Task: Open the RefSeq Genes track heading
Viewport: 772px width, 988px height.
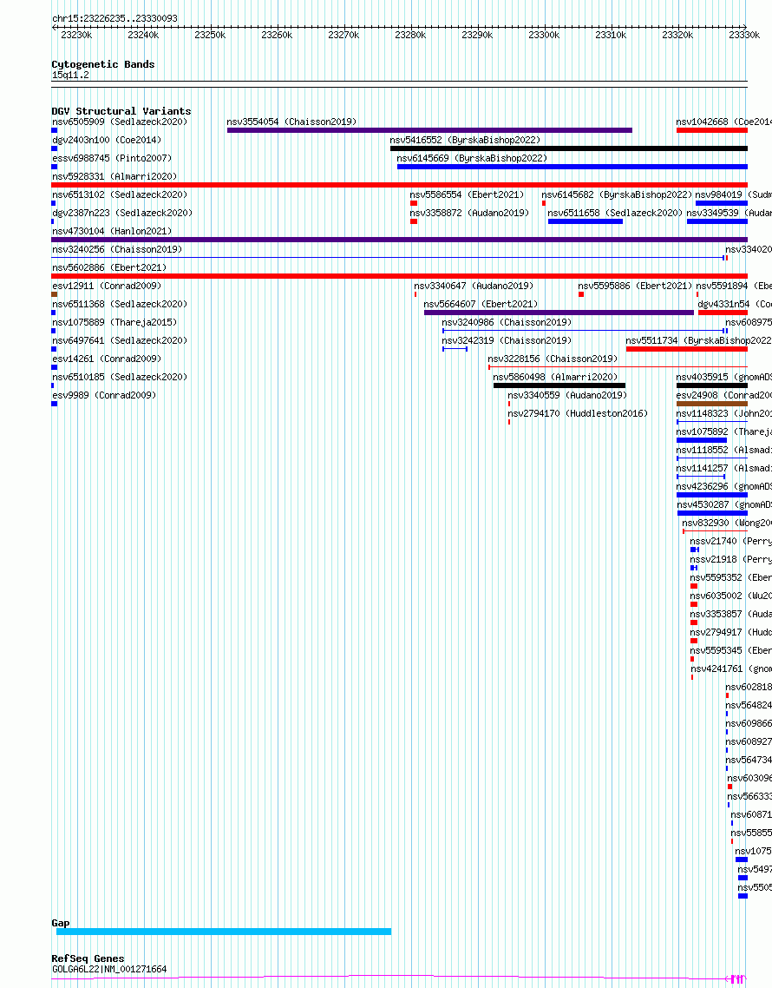Action: point(88,958)
